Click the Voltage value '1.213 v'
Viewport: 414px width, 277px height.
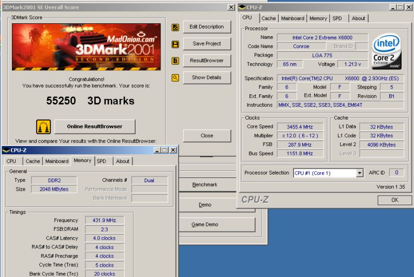[x=352, y=64]
